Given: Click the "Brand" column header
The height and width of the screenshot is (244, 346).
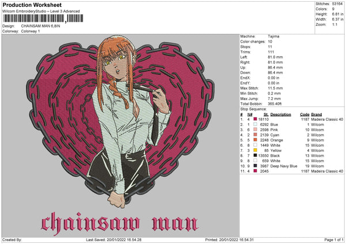Looking at the screenshot, I should click(317, 115).
